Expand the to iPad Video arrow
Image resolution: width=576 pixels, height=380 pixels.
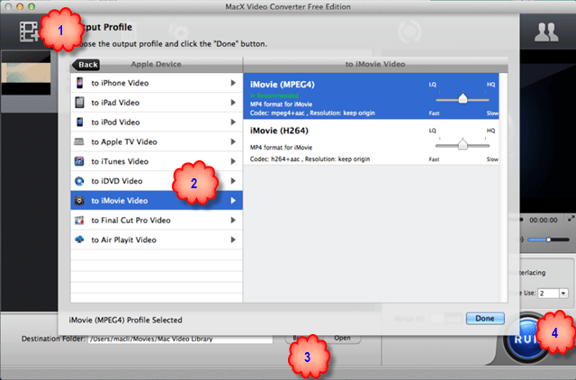(233, 103)
